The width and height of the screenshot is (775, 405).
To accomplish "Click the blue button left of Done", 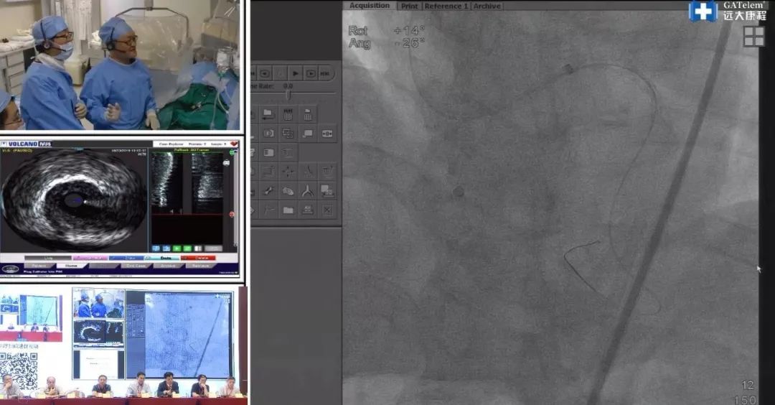I will (x=126, y=258).
